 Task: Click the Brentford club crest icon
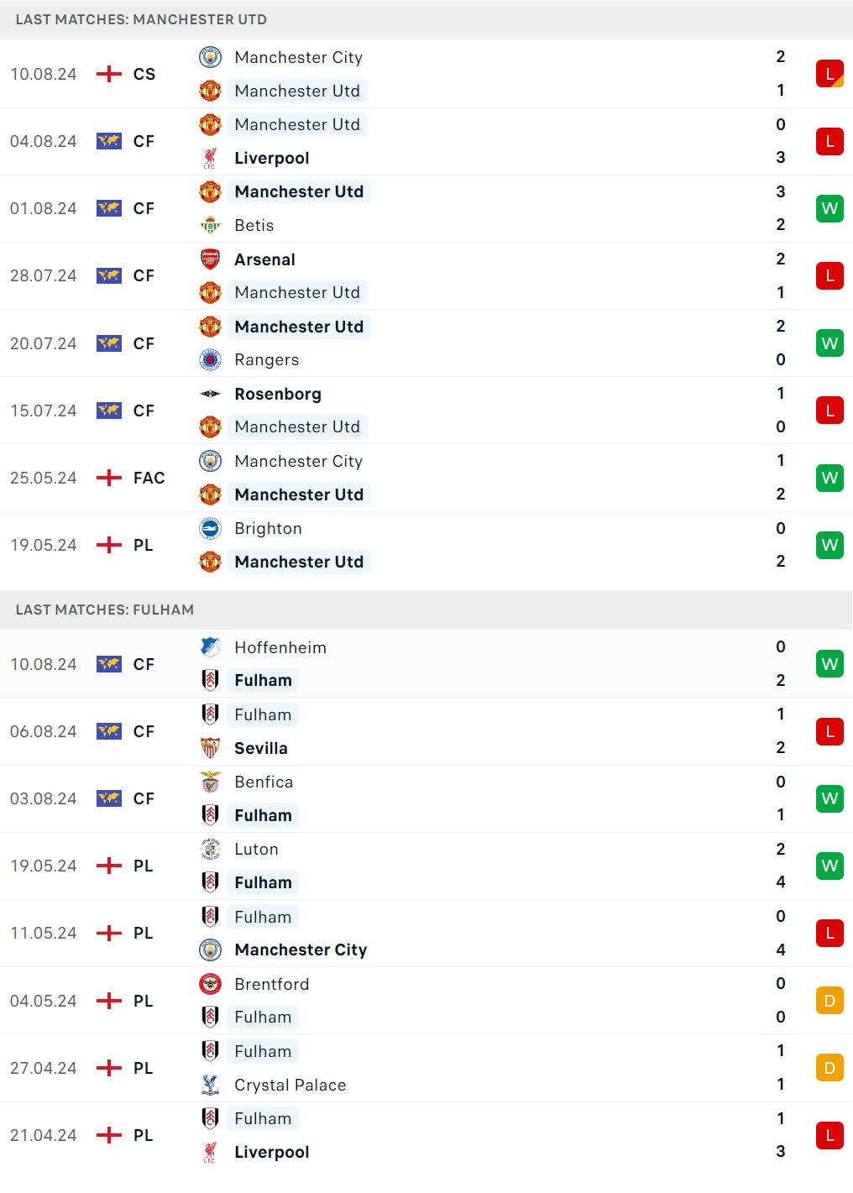pos(210,984)
